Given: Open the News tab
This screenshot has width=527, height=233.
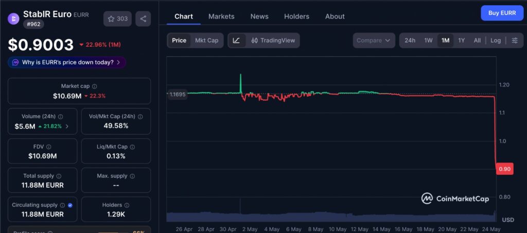Looking at the screenshot, I should click(259, 16).
